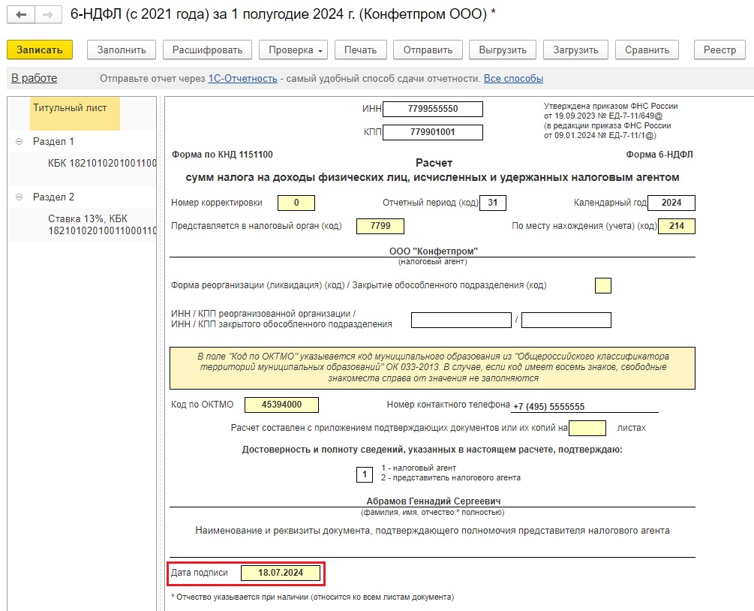
Task: Click the Сравнить button
Action: (x=647, y=50)
